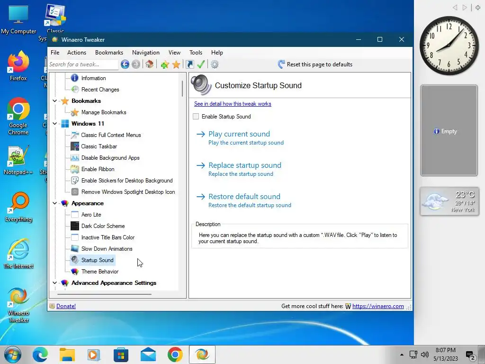The image size is (485, 364).
Task: Open Disable Background Apps tweak
Action: [110, 158]
